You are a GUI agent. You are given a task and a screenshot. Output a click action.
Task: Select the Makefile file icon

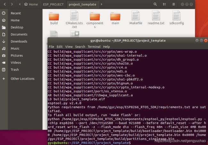tap(136, 16)
